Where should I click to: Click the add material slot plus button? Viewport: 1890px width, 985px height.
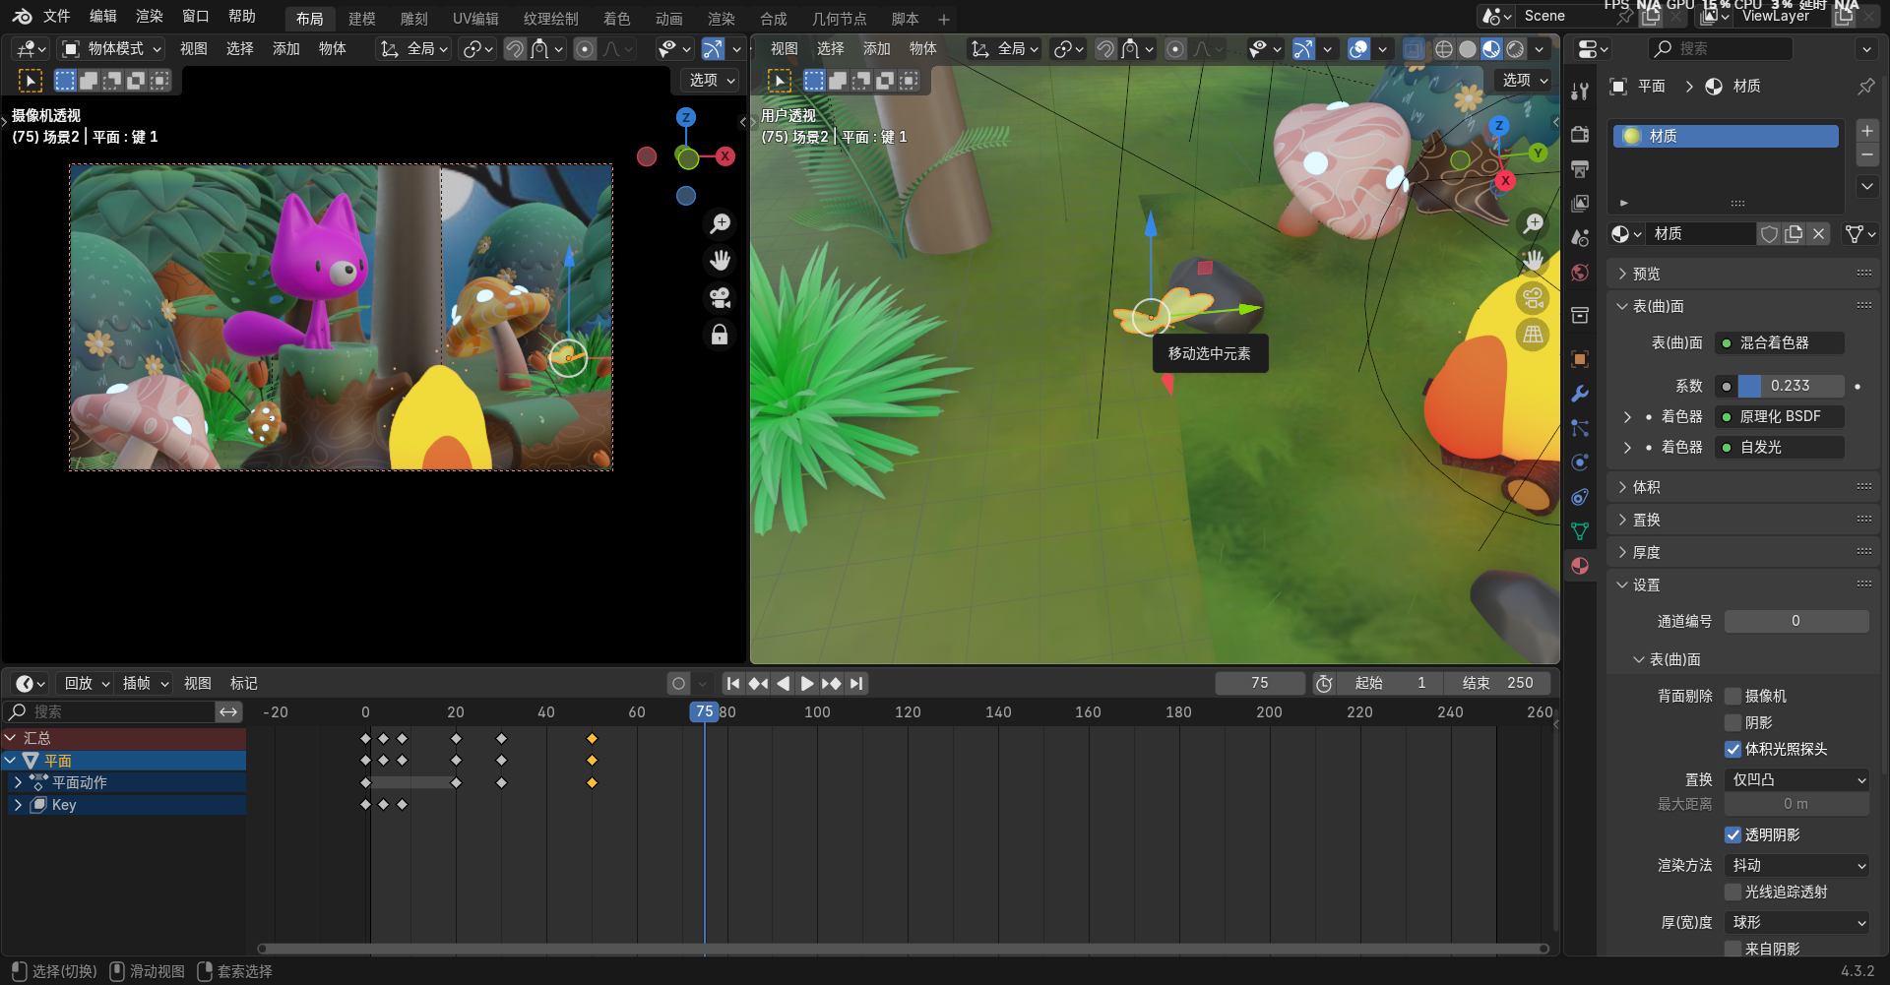(x=1866, y=131)
